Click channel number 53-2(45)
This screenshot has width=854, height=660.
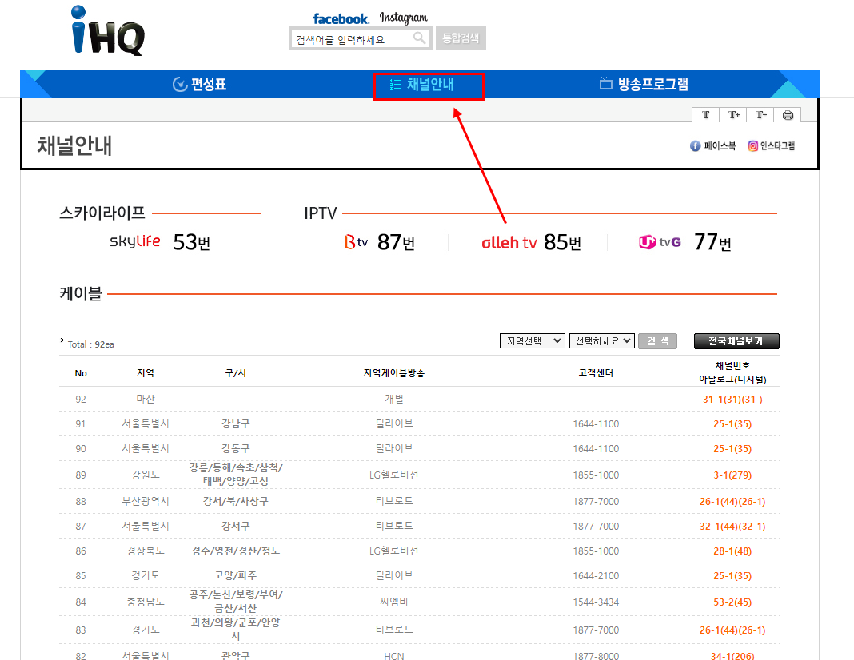732,602
